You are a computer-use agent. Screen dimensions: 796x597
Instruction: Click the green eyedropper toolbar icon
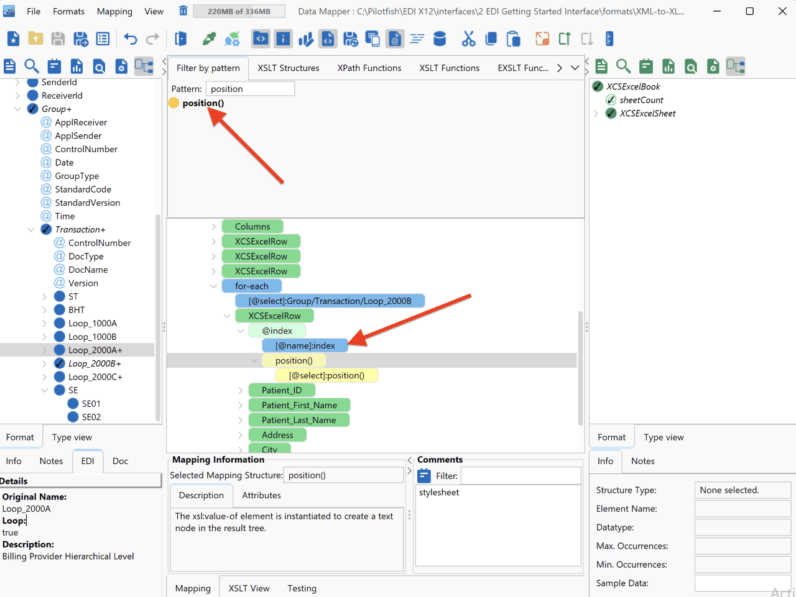[x=210, y=39]
